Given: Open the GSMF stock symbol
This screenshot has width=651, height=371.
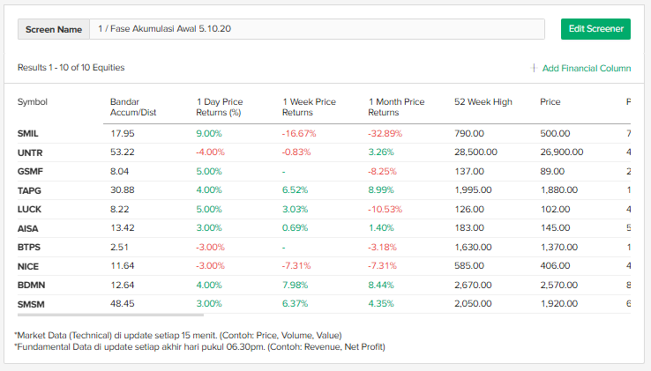Looking at the screenshot, I should click(x=30, y=172).
